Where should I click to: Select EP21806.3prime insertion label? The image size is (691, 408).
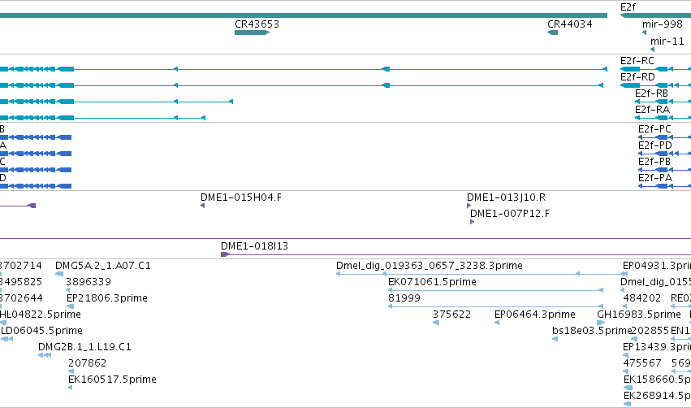(106, 298)
